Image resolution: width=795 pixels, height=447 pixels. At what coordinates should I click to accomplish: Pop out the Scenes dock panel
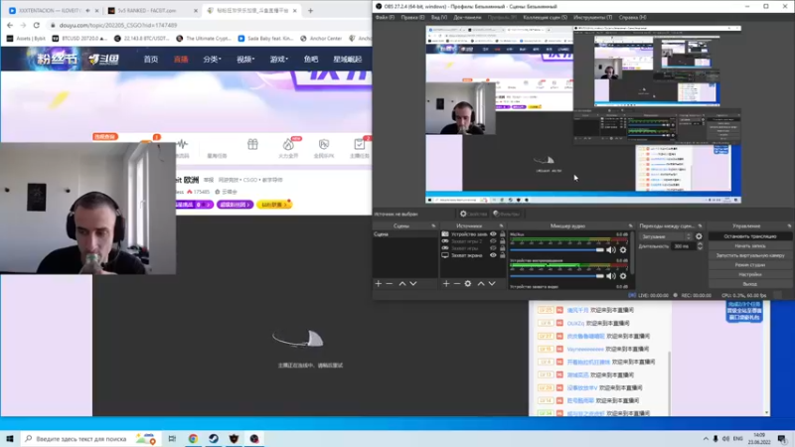[433, 226]
